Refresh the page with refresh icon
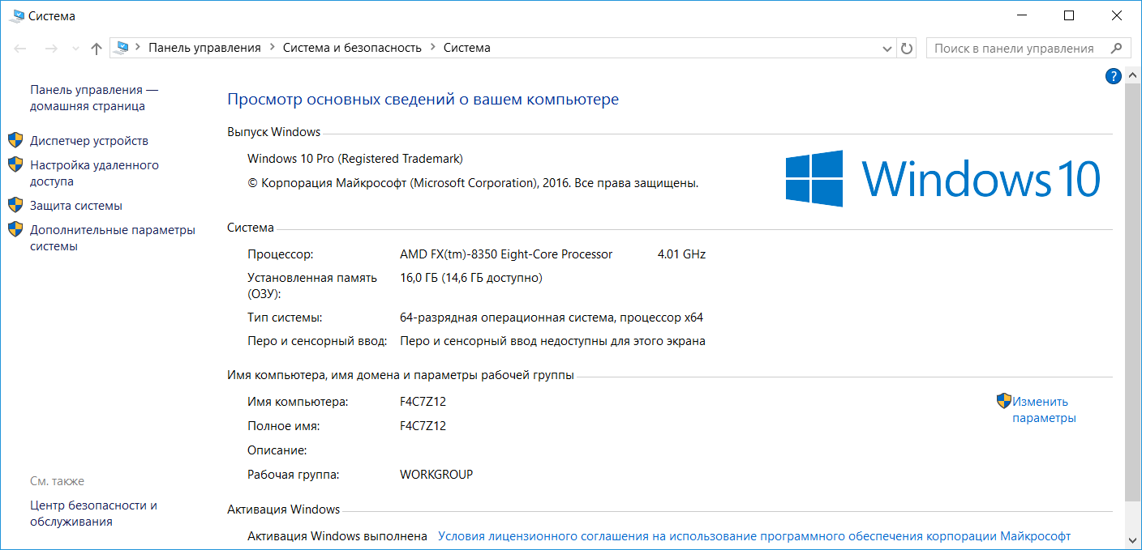The width and height of the screenshot is (1142, 550). tap(907, 49)
